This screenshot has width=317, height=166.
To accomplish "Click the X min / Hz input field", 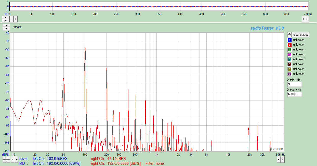I will click(x=295, y=84).
